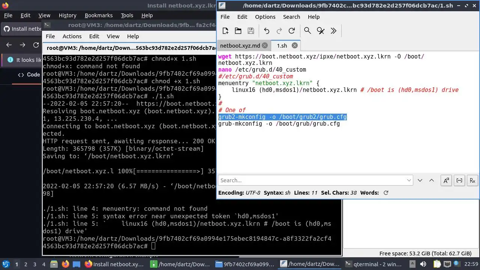The image size is (480, 270).
Task: Find next match with down chevron
Action: [420, 180]
